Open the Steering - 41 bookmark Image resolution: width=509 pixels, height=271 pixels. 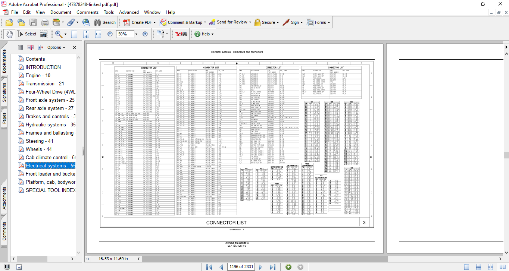click(x=39, y=141)
